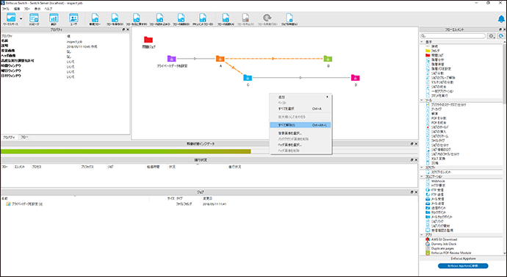This screenshot has width=507, height=277.
Task: Click refresh icon in Flow Elements panel
Action: tap(501, 36)
